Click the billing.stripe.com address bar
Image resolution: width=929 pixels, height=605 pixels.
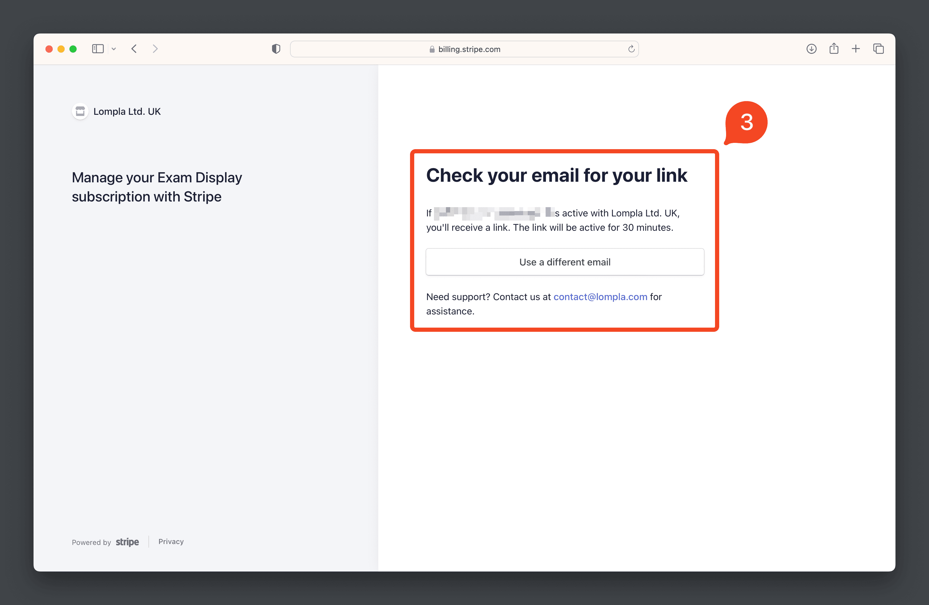click(464, 49)
